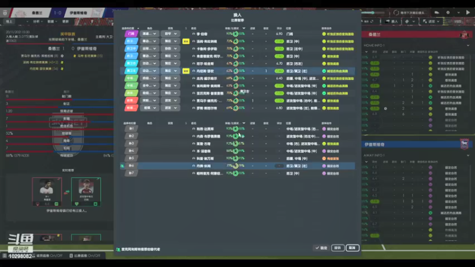Click the 77% condition substitute row name
475x267 pixels.
(203, 166)
